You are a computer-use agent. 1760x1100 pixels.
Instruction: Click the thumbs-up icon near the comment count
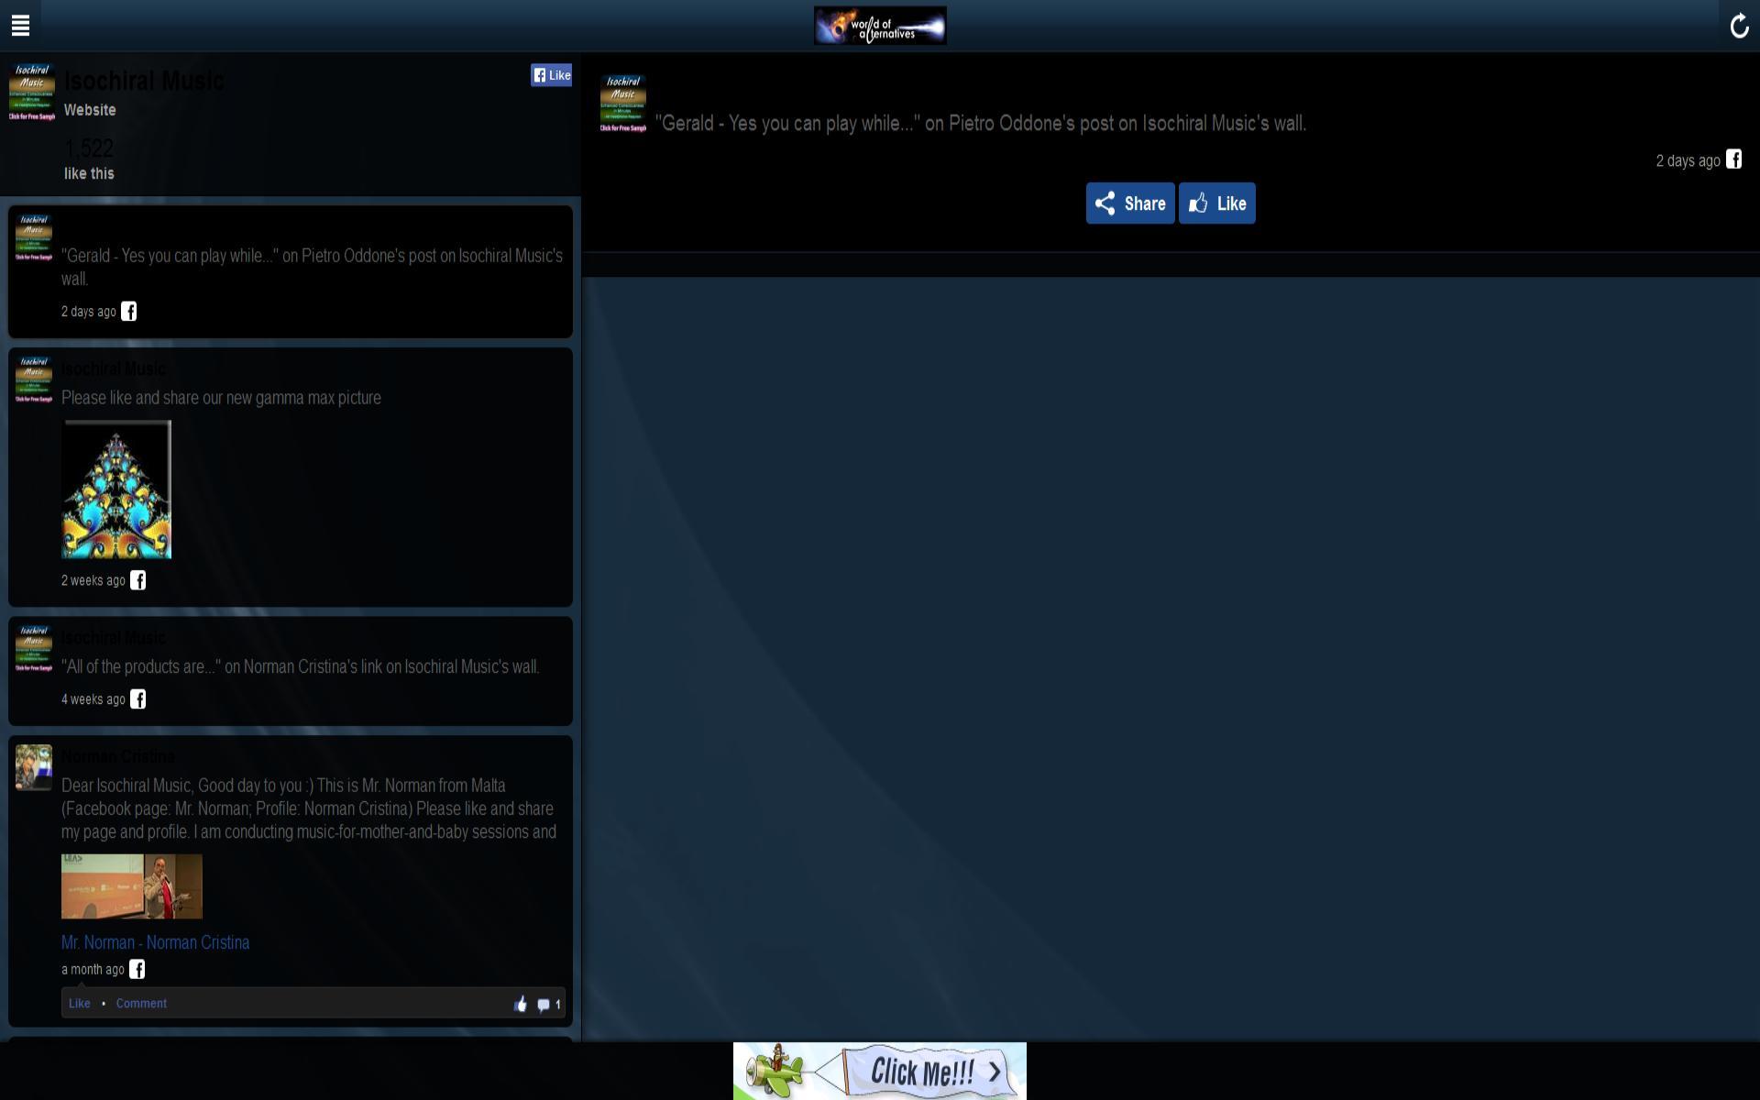coord(521,1004)
